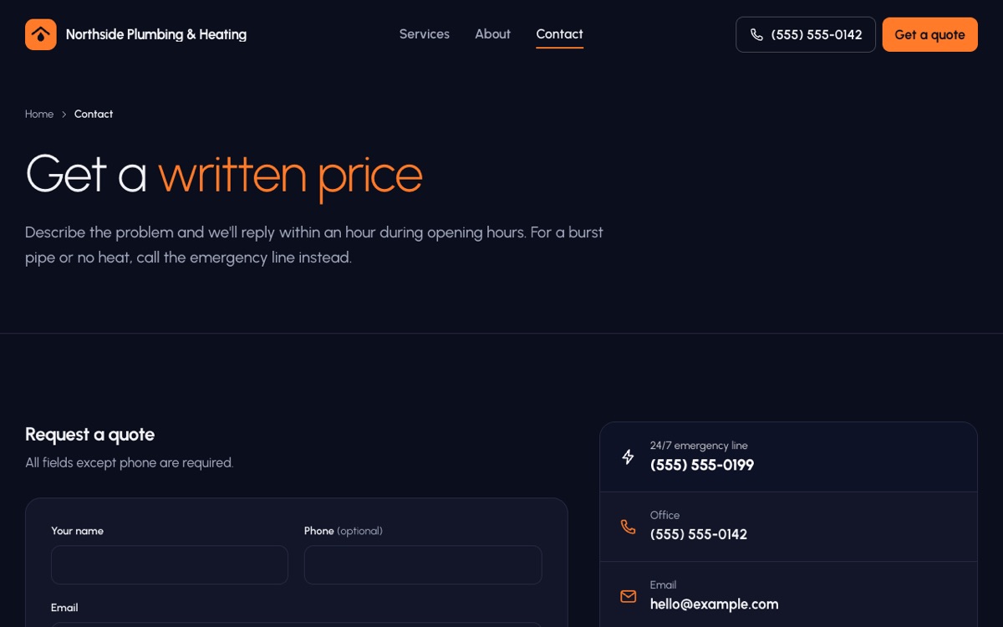
Task: Focus the Phone optional input field
Action: (423, 565)
